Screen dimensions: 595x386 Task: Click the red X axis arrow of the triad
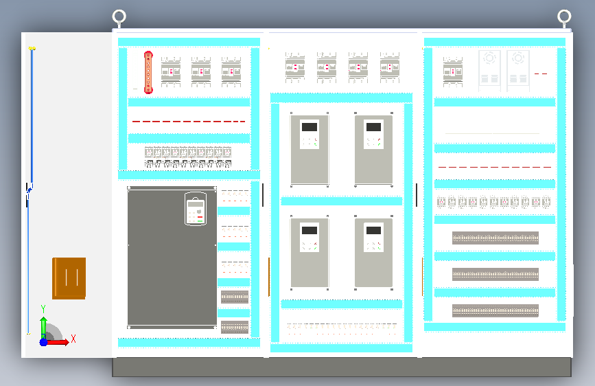(x=59, y=342)
